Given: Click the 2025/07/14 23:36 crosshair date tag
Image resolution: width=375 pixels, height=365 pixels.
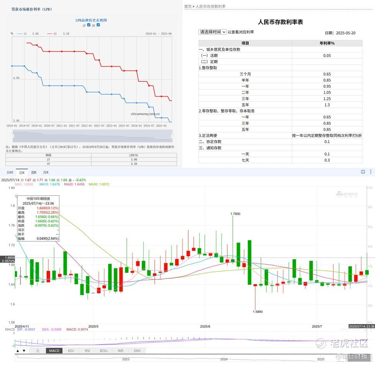Looking at the screenshot, I should coord(361,326).
